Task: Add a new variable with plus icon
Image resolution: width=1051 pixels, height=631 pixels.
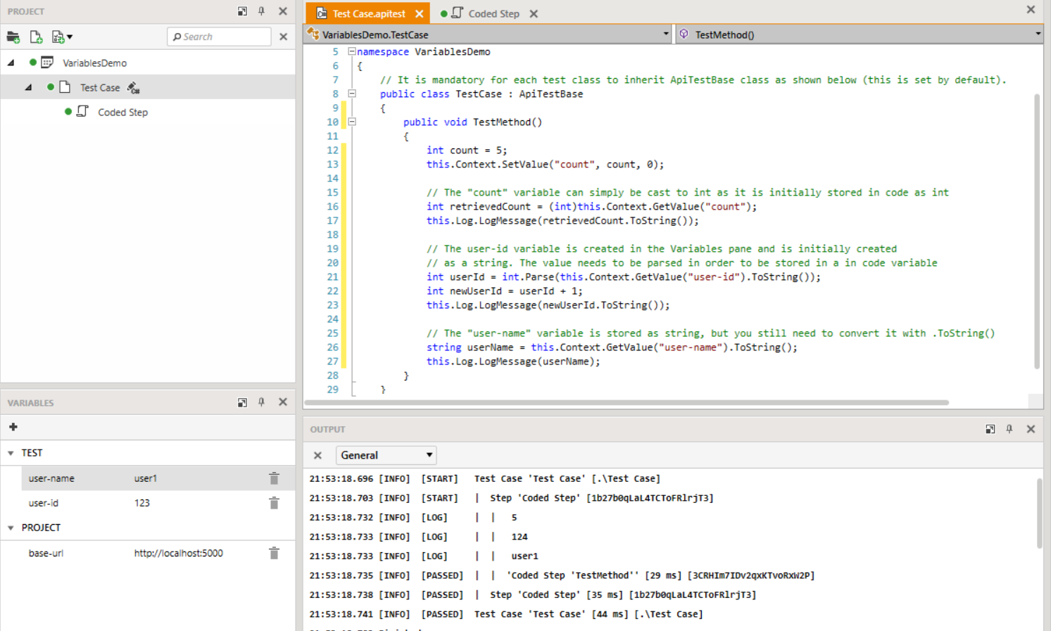Action: pyautogui.click(x=13, y=426)
